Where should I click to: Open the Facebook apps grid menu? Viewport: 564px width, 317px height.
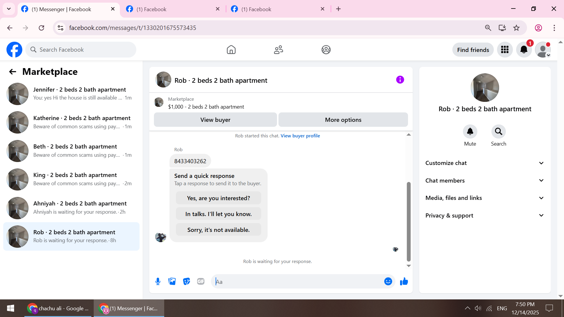(x=505, y=50)
